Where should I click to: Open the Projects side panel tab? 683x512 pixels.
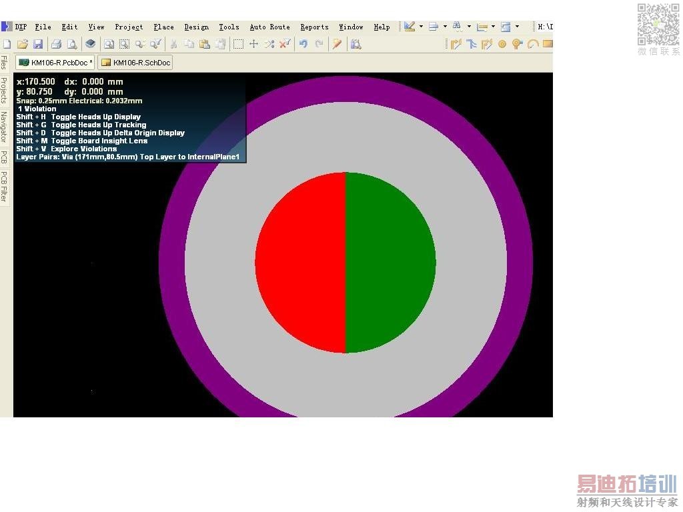[x=5, y=91]
